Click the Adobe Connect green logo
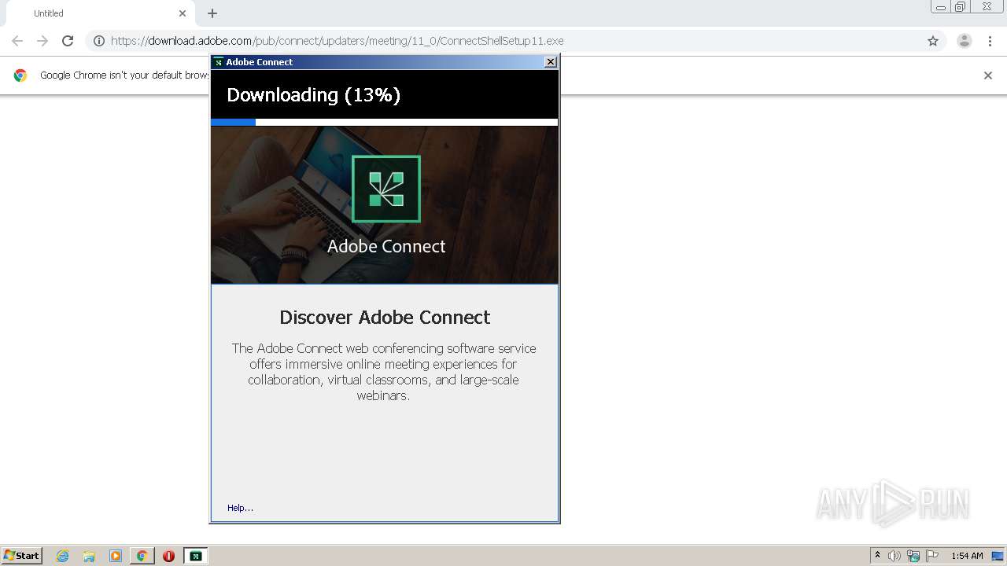The height and width of the screenshot is (566, 1007). coord(386,189)
